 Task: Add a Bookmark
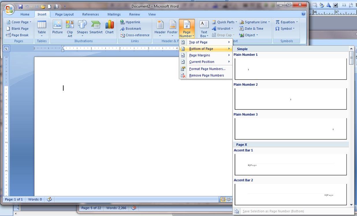[131, 29]
